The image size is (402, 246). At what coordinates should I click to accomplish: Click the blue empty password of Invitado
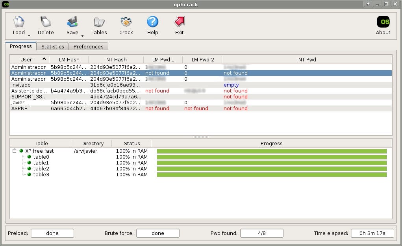pos(231,85)
